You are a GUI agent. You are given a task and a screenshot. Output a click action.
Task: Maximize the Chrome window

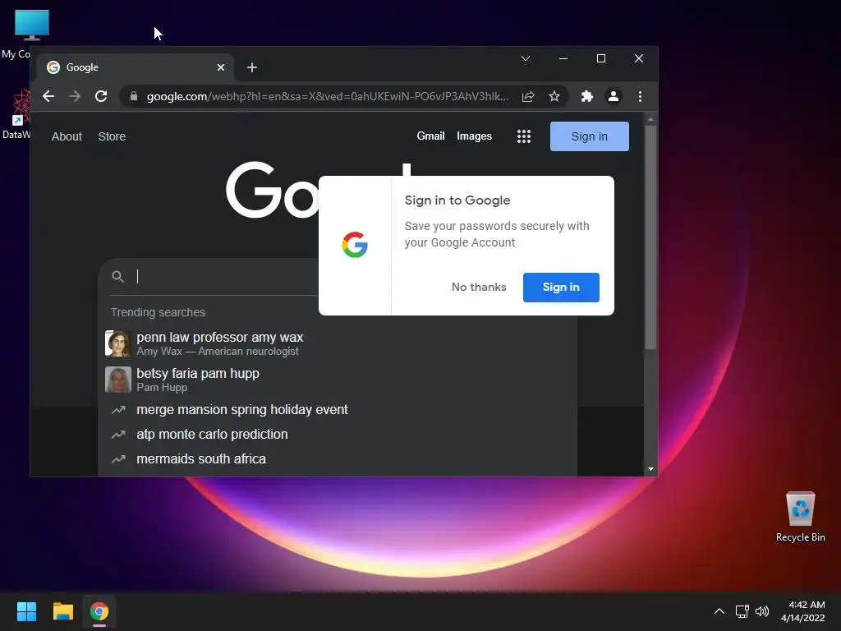pos(601,58)
